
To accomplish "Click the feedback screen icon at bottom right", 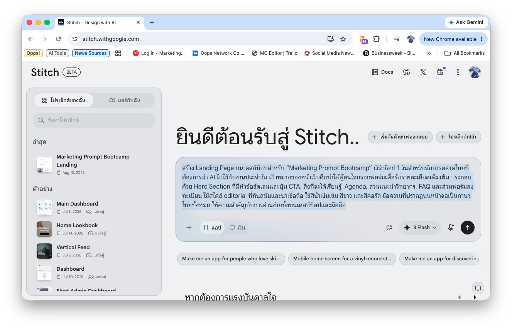I will point(478,288).
